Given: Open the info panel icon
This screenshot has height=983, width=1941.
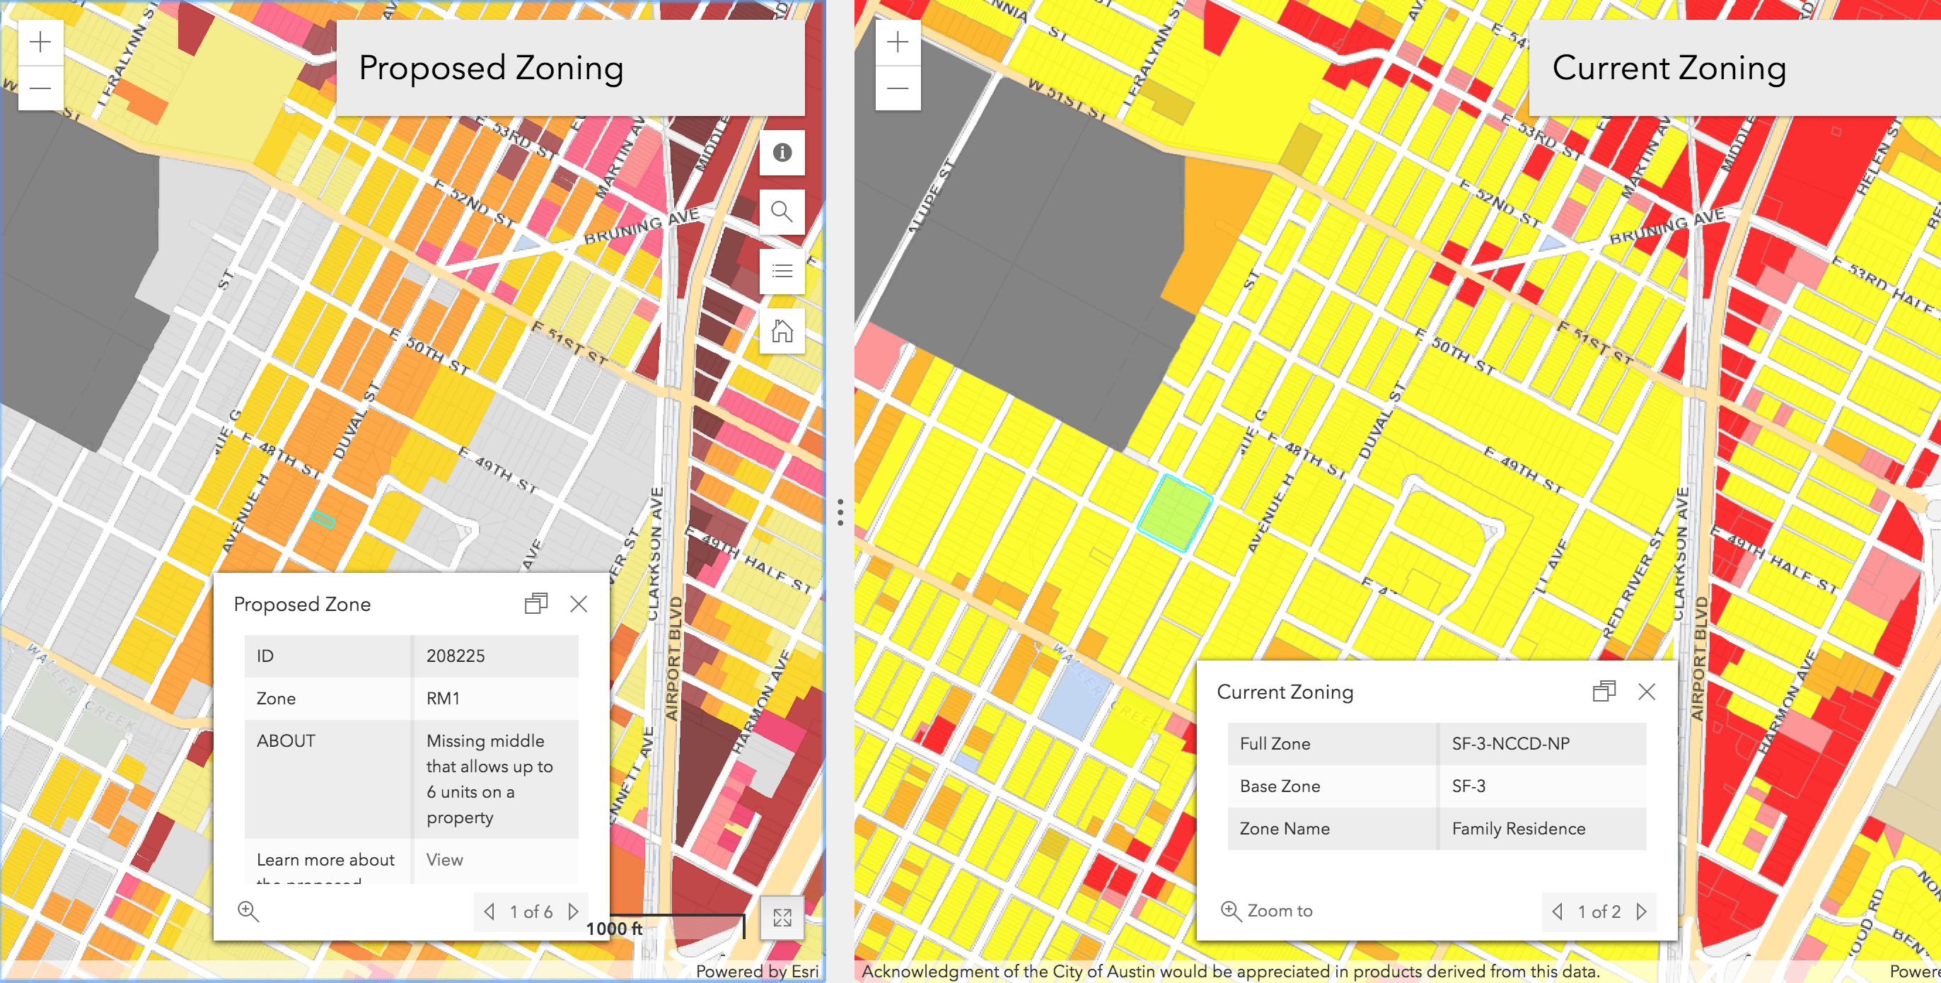Looking at the screenshot, I should tap(782, 153).
